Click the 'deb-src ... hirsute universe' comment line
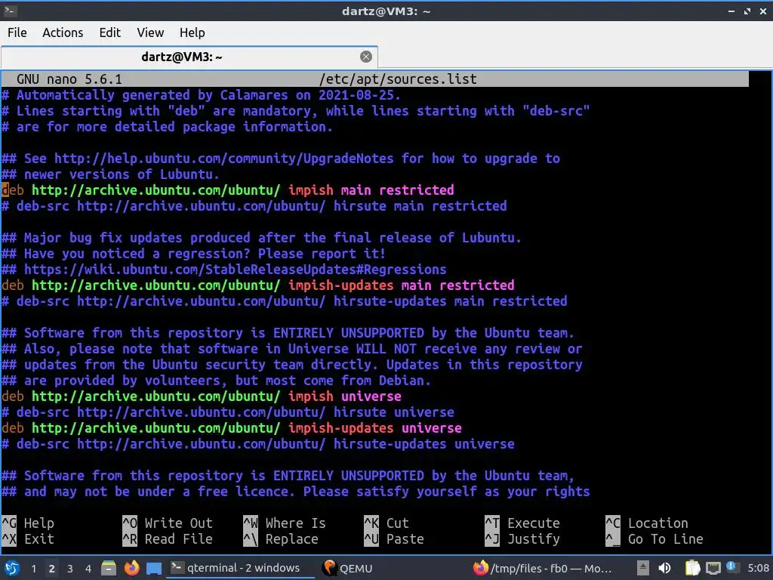773x580 pixels. [x=228, y=412]
